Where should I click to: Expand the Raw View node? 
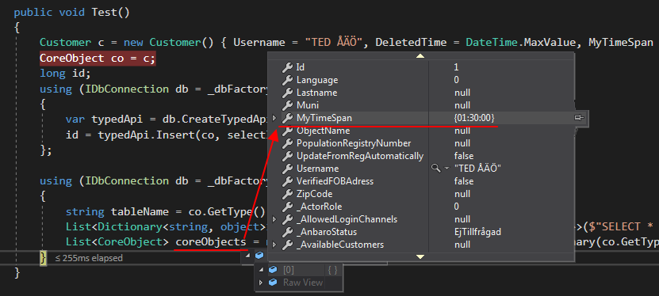261,283
